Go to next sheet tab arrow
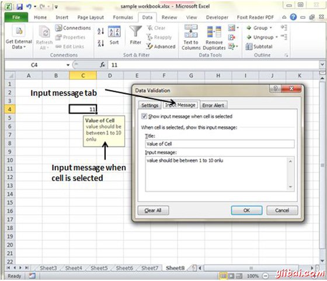 click(20, 268)
